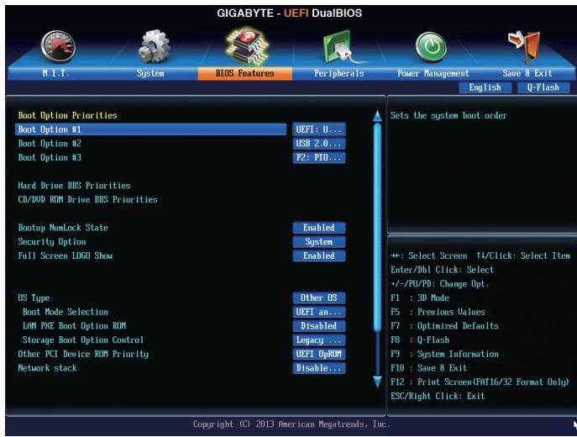Click the vertical scrollbar thumb

tap(378, 226)
